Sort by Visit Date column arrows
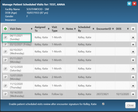This screenshot has width=138, height=112. 32,29
